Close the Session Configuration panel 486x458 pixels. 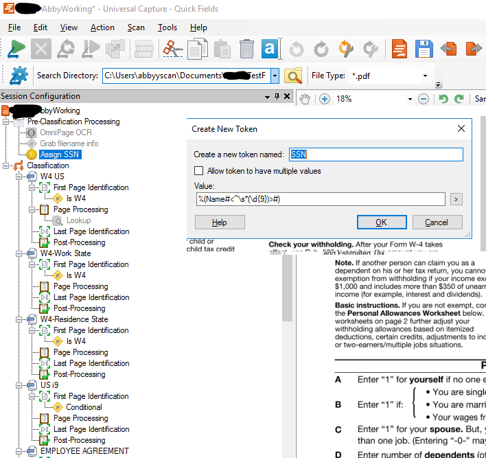pyautogui.click(x=287, y=96)
